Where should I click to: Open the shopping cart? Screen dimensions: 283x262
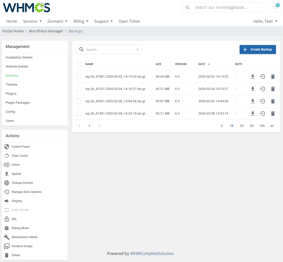pos(274,7)
